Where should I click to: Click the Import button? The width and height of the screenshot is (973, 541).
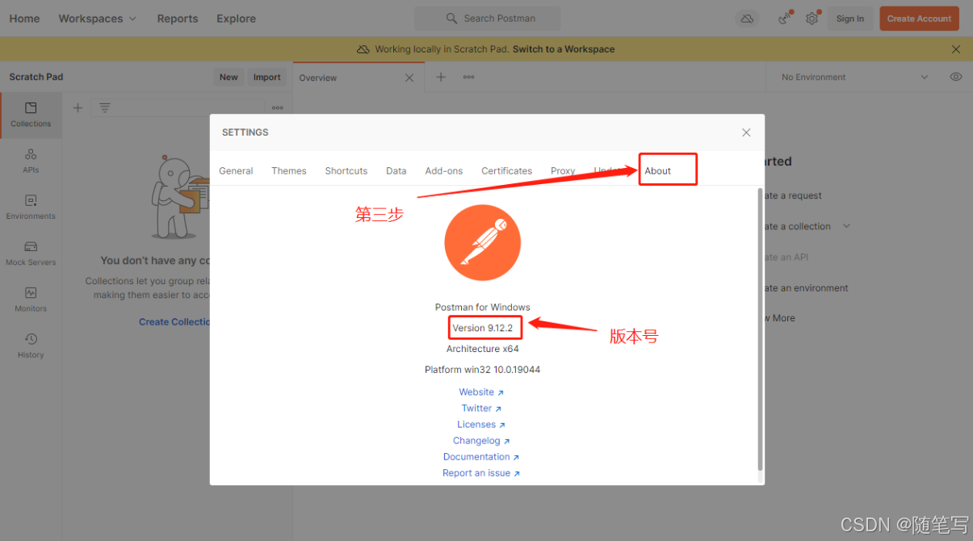coord(266,77)
